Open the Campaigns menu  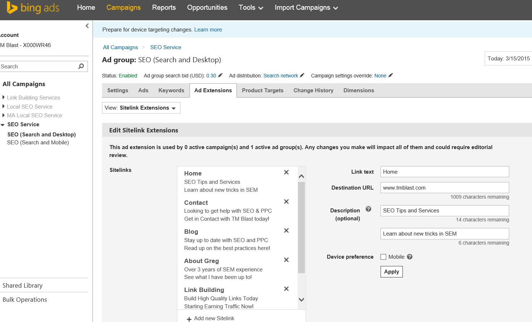(124, 8)
